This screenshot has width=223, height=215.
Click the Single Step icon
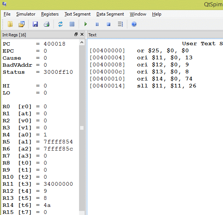(x=120, y=24)
